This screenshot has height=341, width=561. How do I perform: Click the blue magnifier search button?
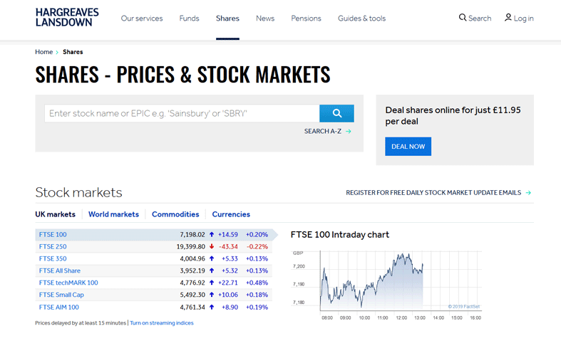pos(336,113)
